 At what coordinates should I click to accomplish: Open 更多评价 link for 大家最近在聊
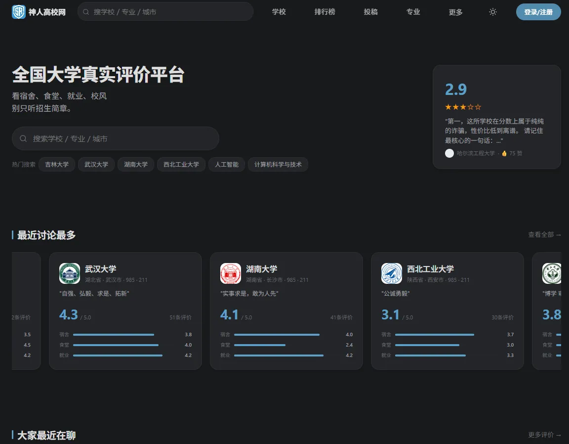pyautogui.click(x=544, y=435)
